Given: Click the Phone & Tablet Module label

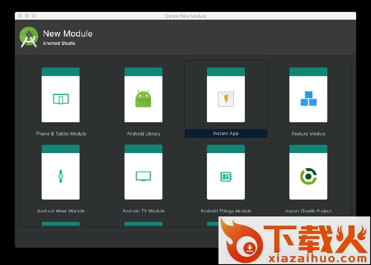Looking at the screenshot, I should 61,134.
